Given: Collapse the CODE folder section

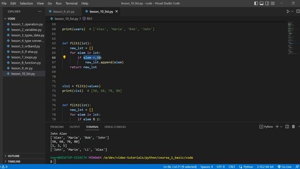Looking at the screenshot, I should [x=11, y=19].
